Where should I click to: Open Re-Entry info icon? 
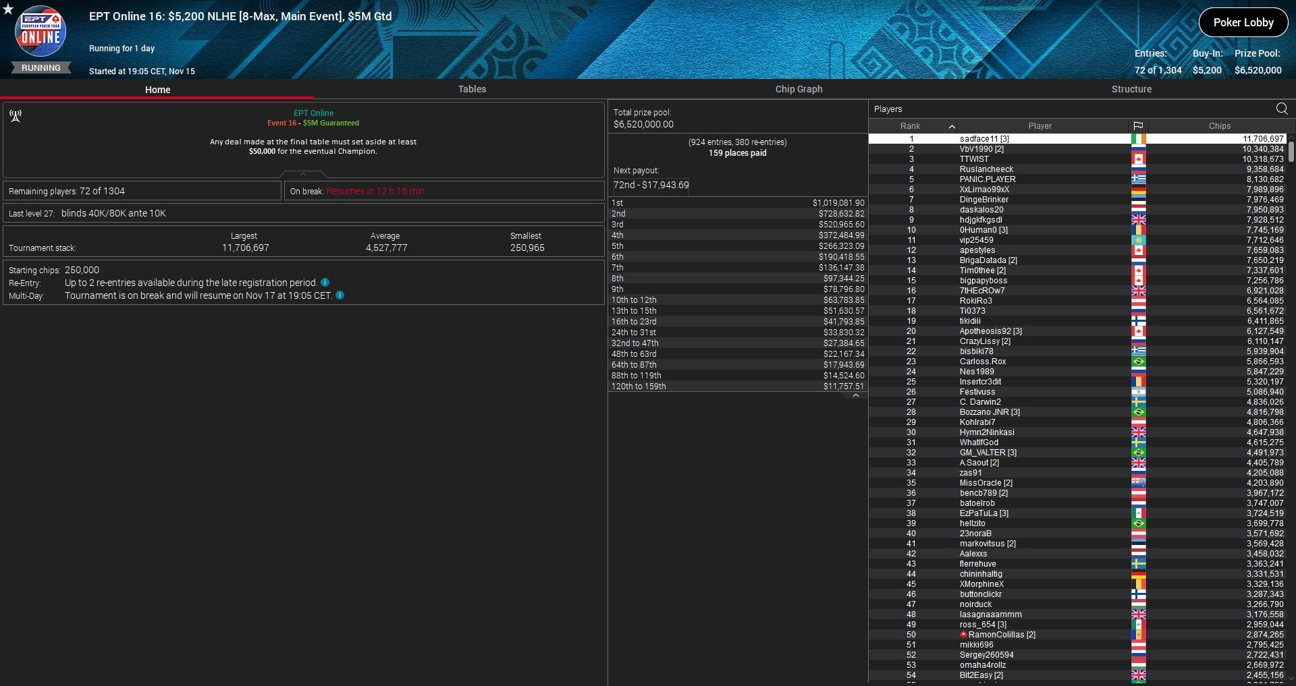(x=325, y=283)
